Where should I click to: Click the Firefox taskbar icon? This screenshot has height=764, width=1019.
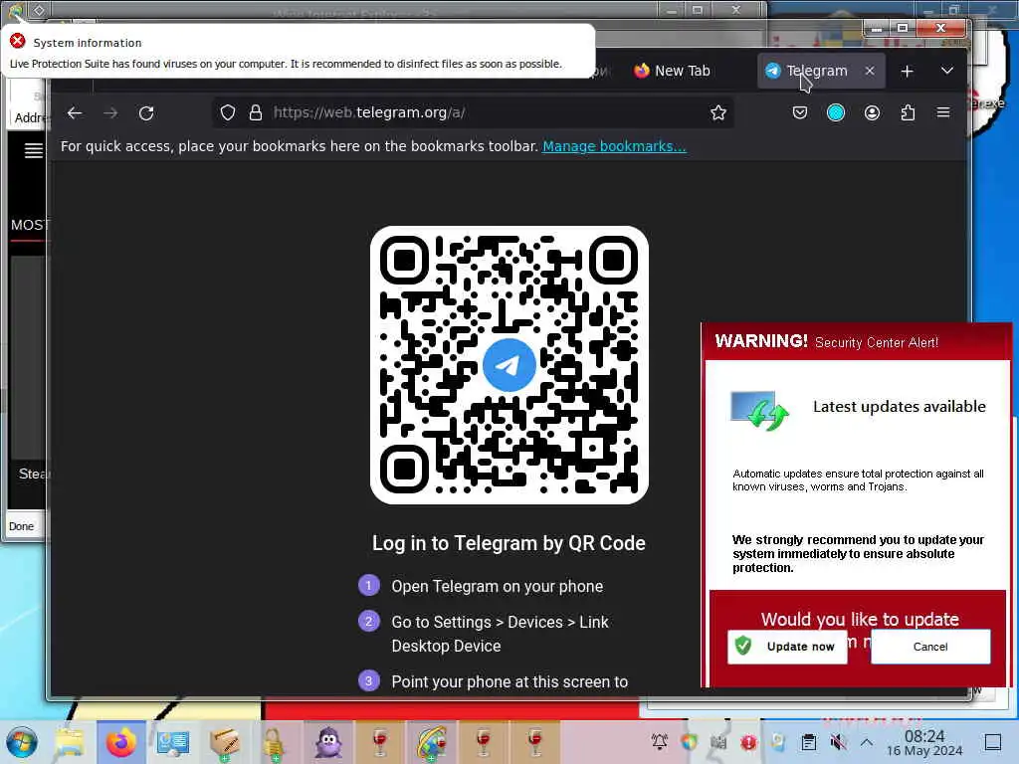[x=120, y=742]
